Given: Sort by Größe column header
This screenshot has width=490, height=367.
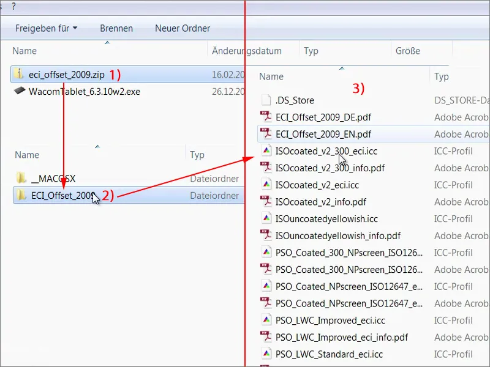Looking at the screenshot, I should 407,51.
